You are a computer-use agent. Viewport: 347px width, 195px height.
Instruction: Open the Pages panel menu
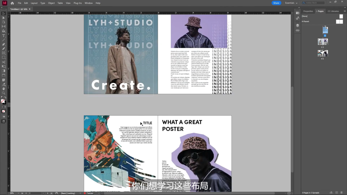pyautogui.click(x=344, y=11)
